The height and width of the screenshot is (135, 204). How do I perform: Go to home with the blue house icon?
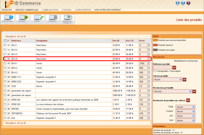tap(178, 3)
